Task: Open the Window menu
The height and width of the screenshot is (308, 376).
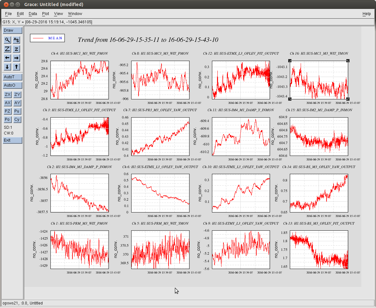Action: tap(75, 14)
